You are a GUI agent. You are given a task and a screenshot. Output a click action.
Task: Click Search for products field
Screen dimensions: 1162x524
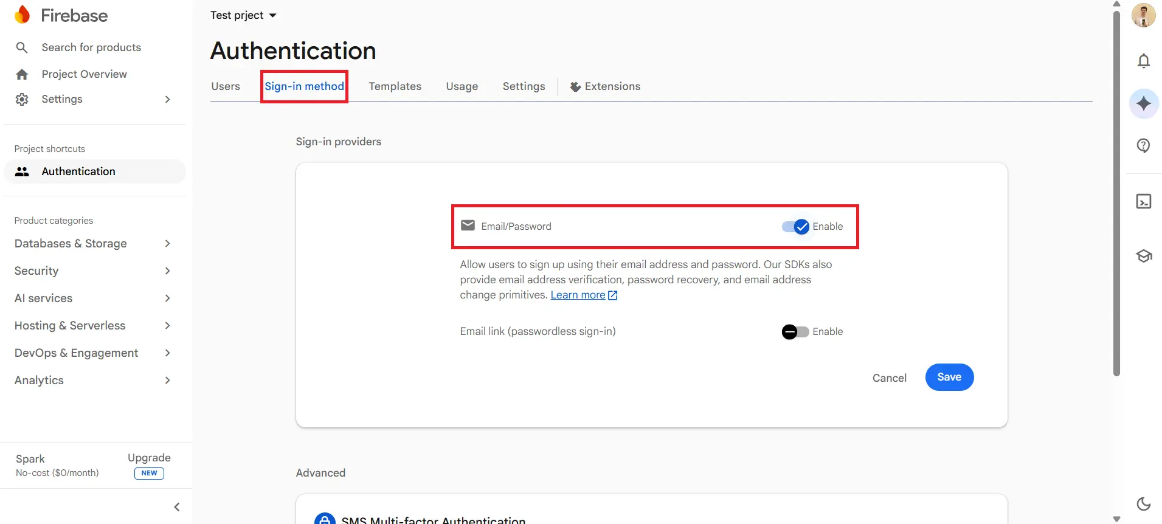(91, 47)
